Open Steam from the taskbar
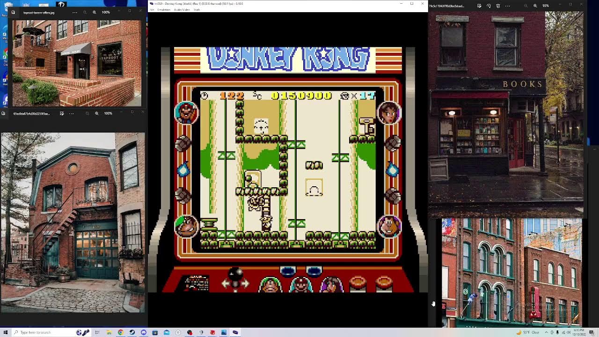 click(132, 332)
